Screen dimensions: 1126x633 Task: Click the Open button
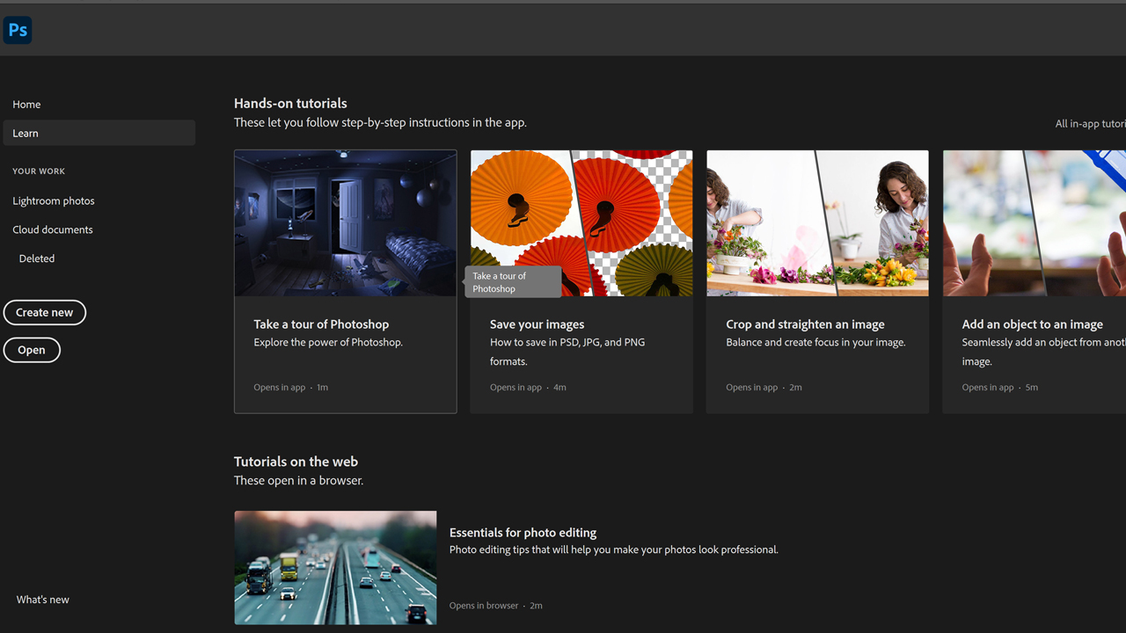(x=32, y=351)
